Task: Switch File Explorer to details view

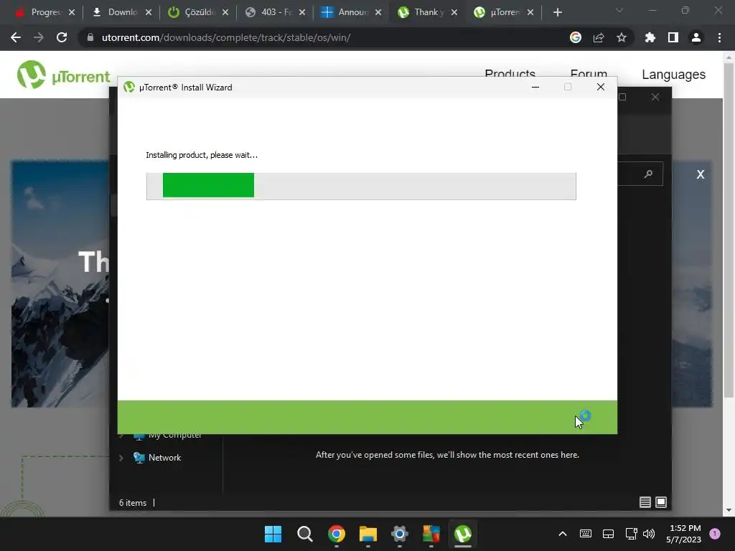Action: (645, 502)
